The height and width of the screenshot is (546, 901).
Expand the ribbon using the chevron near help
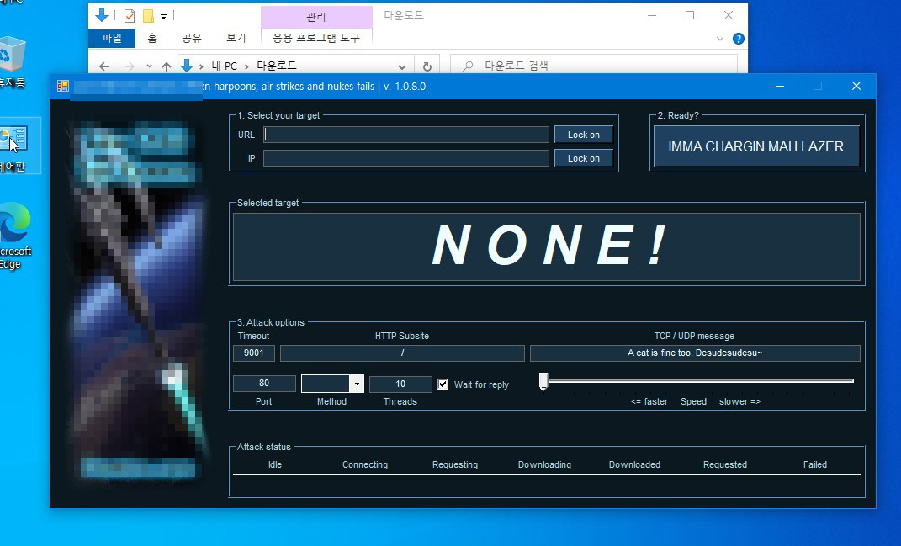(x=720, y=39)
